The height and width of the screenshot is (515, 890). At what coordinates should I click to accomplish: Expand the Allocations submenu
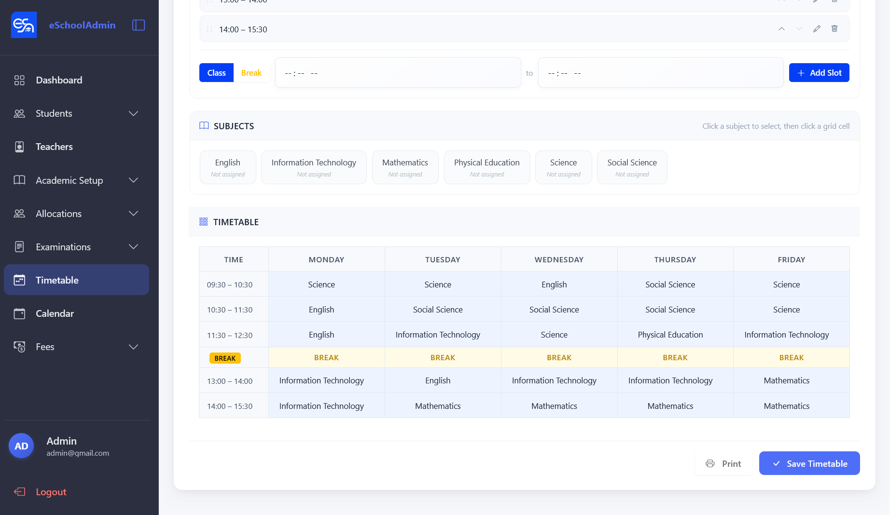(x=134, y=214)
